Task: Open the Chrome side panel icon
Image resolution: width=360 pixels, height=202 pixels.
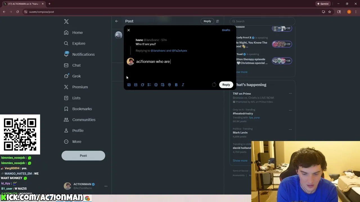Action: pyautogui.click(x=339, y=12)
